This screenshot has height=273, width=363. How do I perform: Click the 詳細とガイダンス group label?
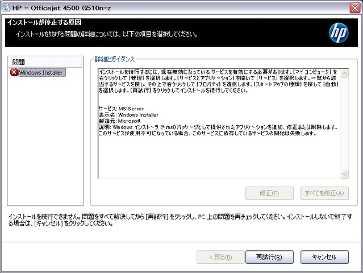(x=115, y=59)
